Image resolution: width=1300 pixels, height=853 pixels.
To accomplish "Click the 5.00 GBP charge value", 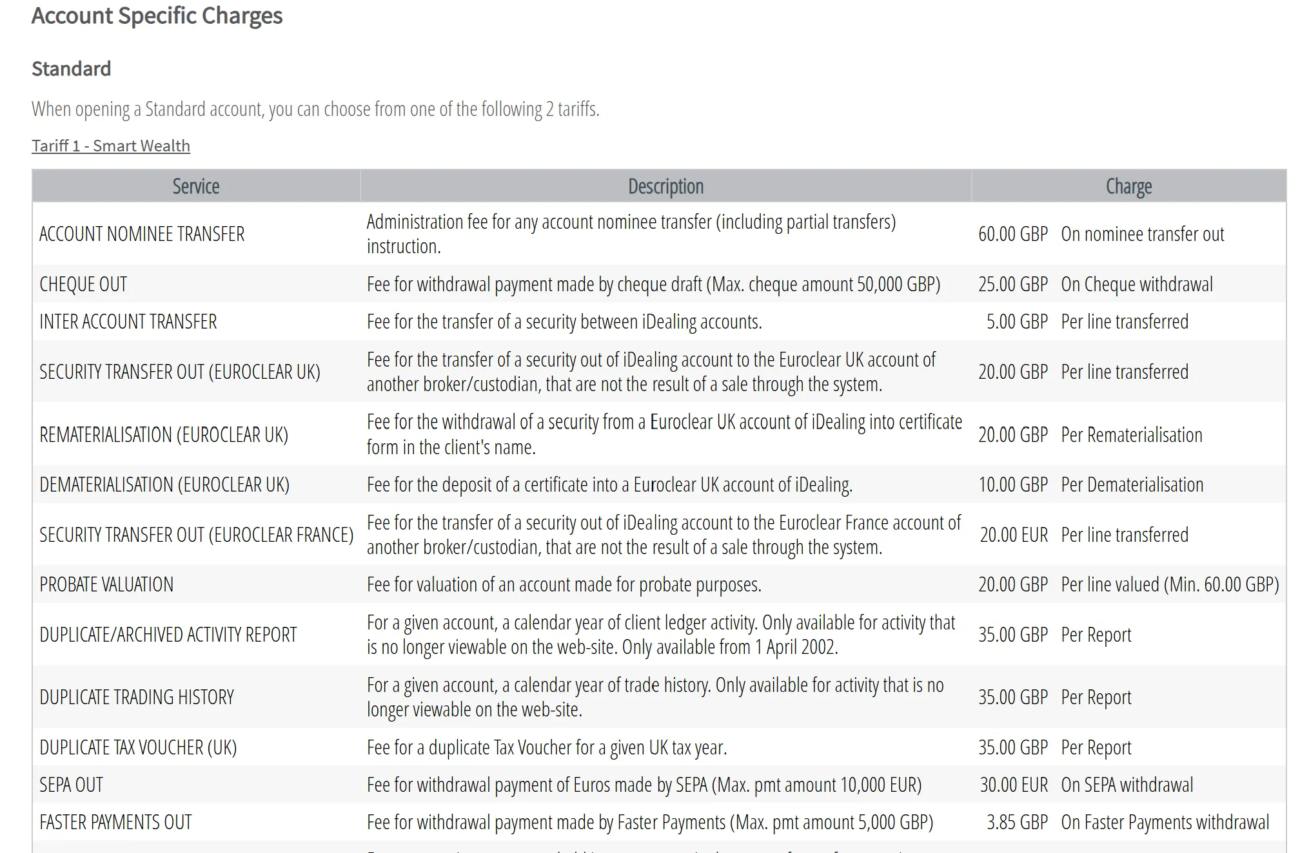I will pyautogui.click(x=1017, y=321).
